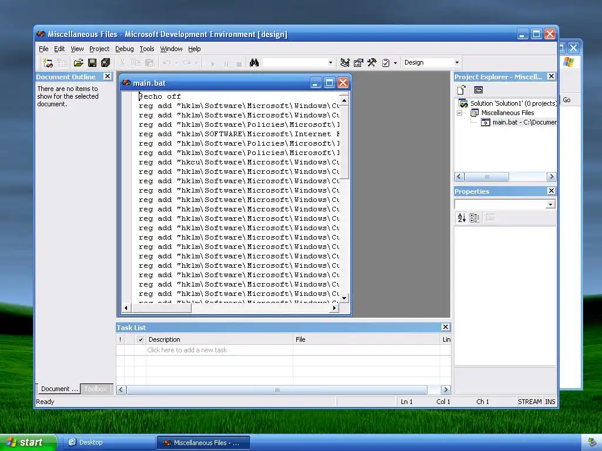Close the Project Explorer panel

[551, 76]
